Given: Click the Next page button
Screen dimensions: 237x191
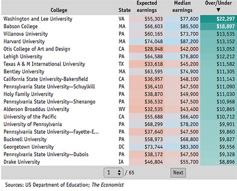Looking at the screenshot, I should pos(178,172).
